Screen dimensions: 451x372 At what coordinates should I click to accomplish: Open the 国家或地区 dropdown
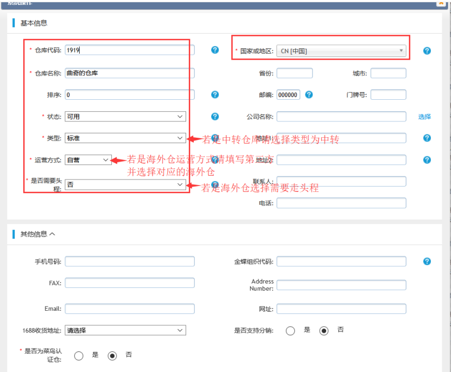pos(341,51)
